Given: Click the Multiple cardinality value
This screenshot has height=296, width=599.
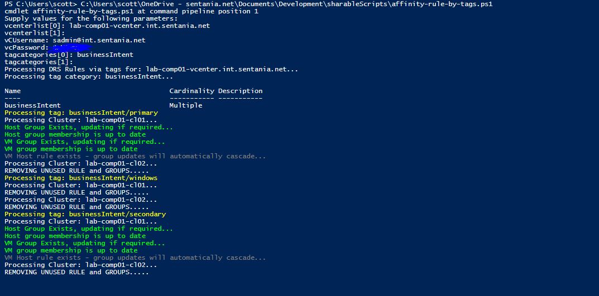Looking at the screenshot, I should (186, 106).
